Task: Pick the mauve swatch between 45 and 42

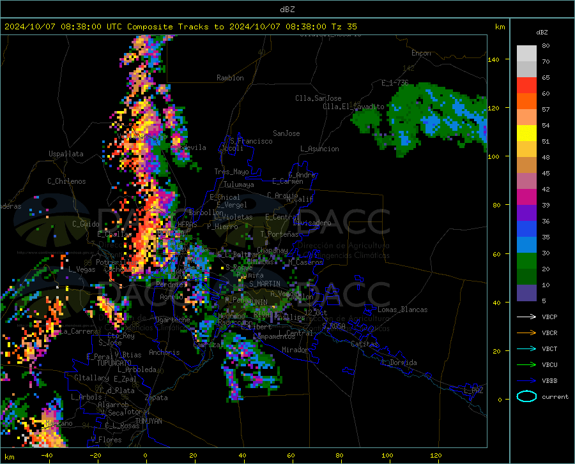Action: [526, 181]
